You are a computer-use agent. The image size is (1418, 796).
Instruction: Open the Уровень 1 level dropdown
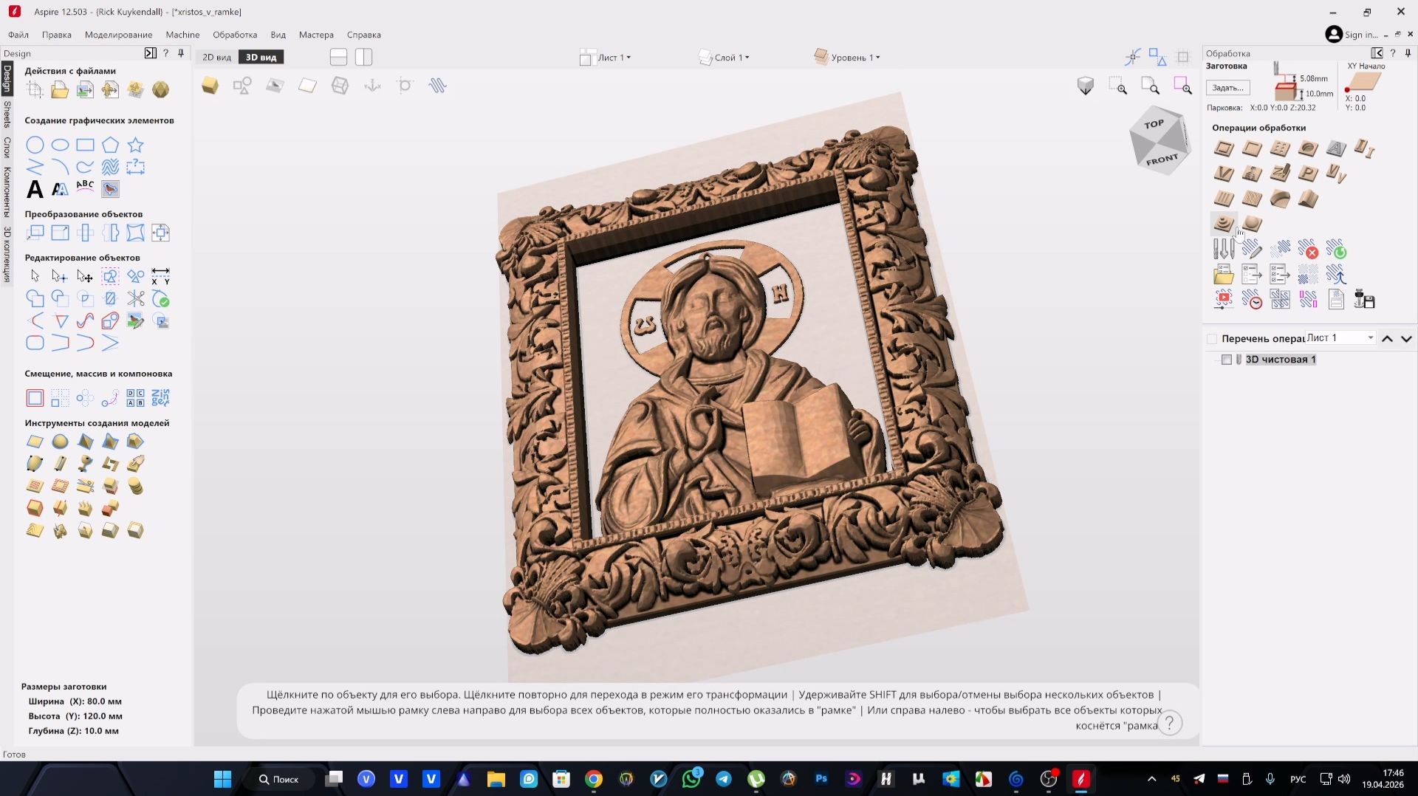point(847,58)
